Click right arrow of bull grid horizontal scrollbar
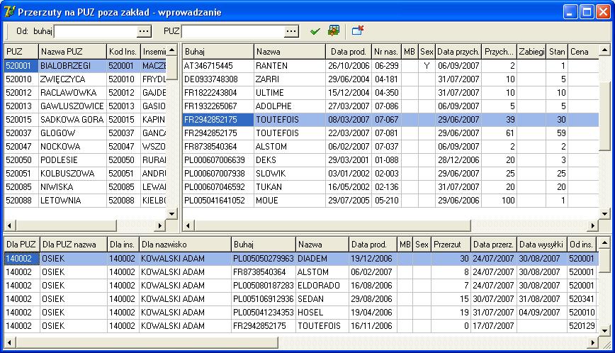The image size is (615, 353). [x=592, y=225]
